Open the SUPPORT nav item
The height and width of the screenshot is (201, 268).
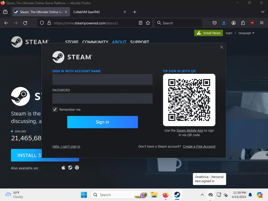pos(140,42)
